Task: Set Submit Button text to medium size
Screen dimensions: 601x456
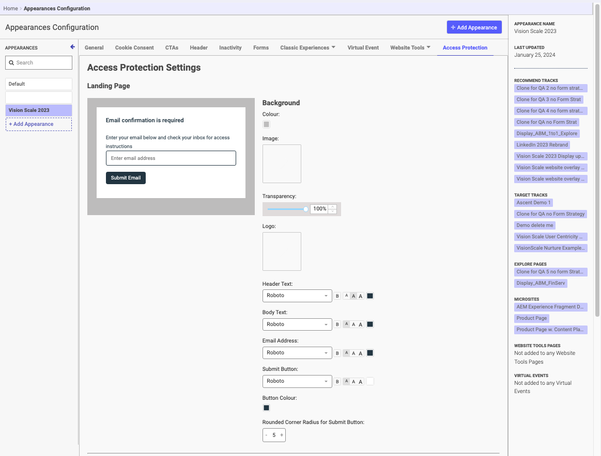Action: click(x=353, y=381)
